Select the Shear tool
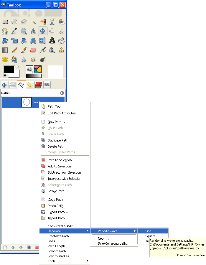The image size is (206, 265). coord(24,41)
